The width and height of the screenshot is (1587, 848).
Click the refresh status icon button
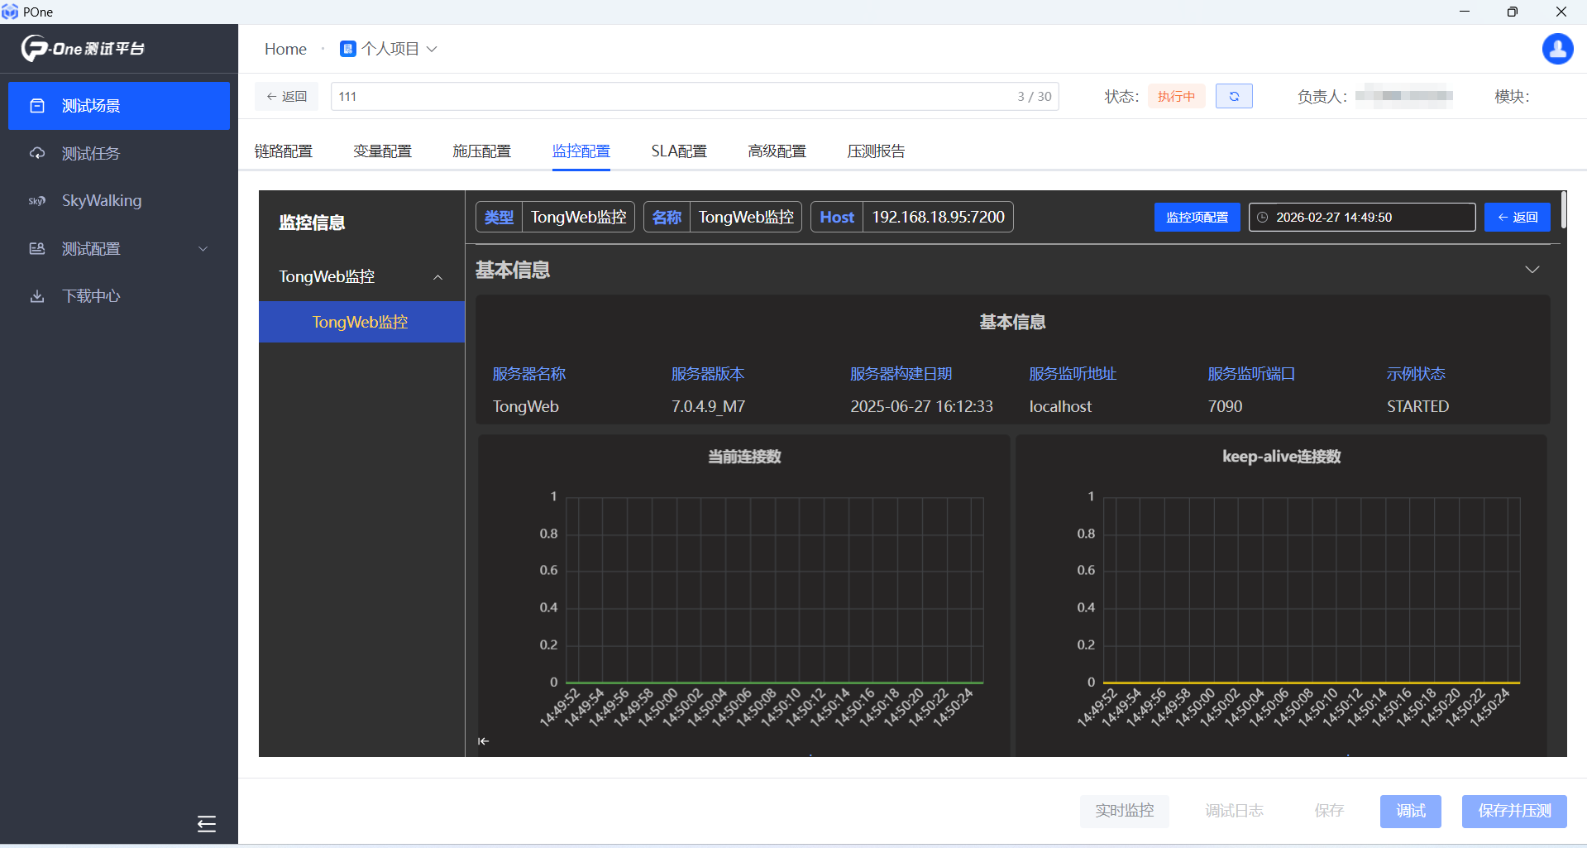click(x=1233, y=97)
